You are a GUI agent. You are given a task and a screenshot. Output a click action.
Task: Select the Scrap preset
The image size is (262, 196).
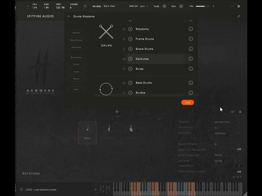click(139, 69)
